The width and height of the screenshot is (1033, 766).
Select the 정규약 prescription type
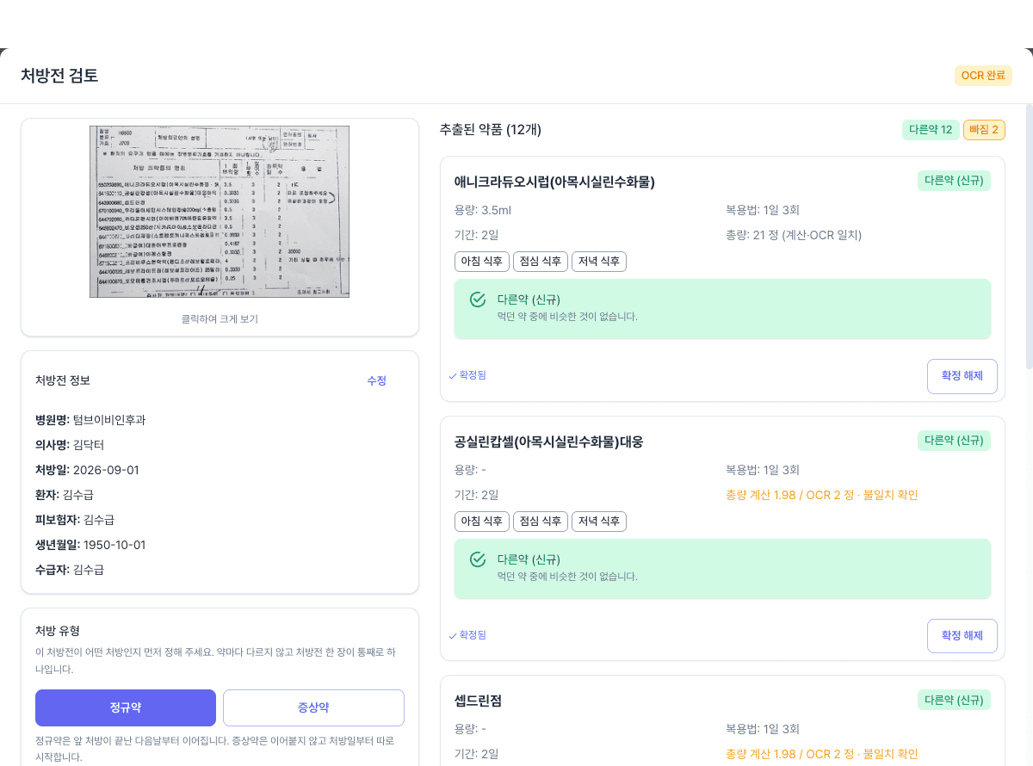126,707
